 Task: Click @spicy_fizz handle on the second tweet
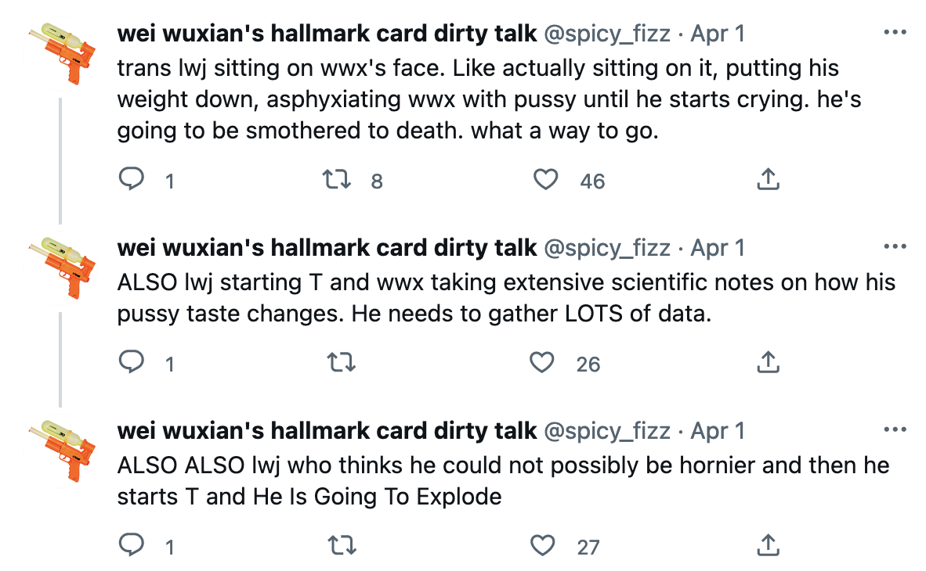coord(607,248)
